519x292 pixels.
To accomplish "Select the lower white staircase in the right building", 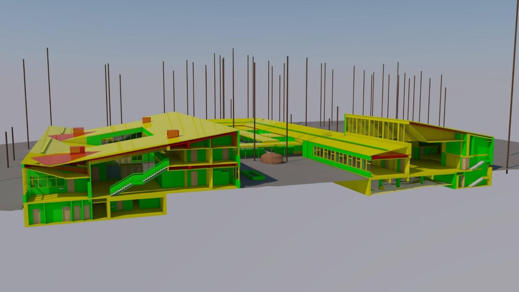I will point(475,181).
